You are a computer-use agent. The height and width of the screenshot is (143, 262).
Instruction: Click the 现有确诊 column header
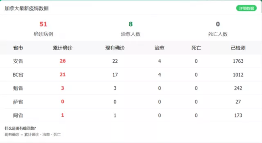(115, 48)
